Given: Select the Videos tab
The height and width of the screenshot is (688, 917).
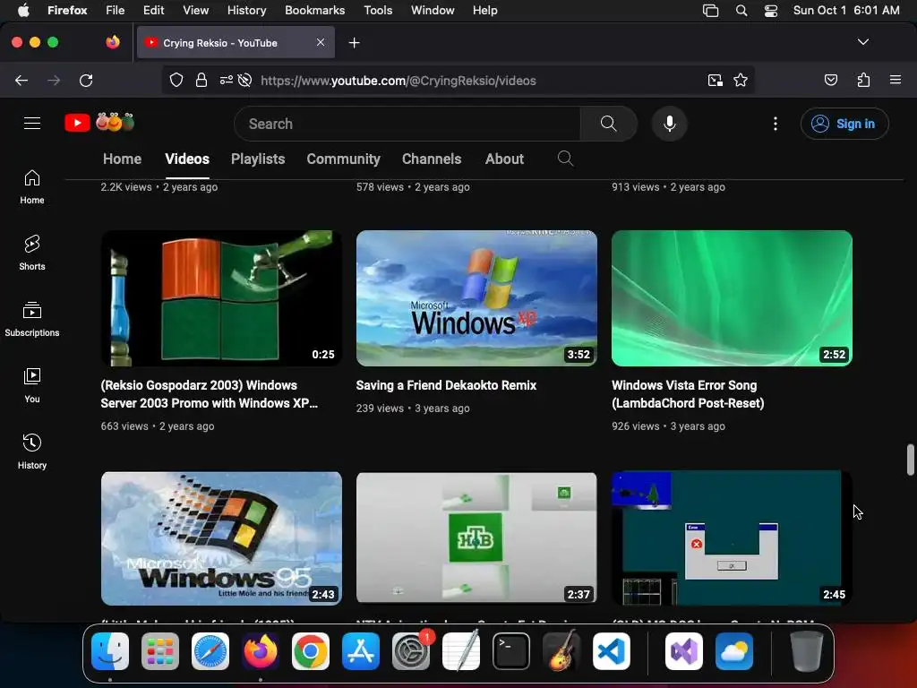Looking at the screenshot, I should click(x=187, y=159).
